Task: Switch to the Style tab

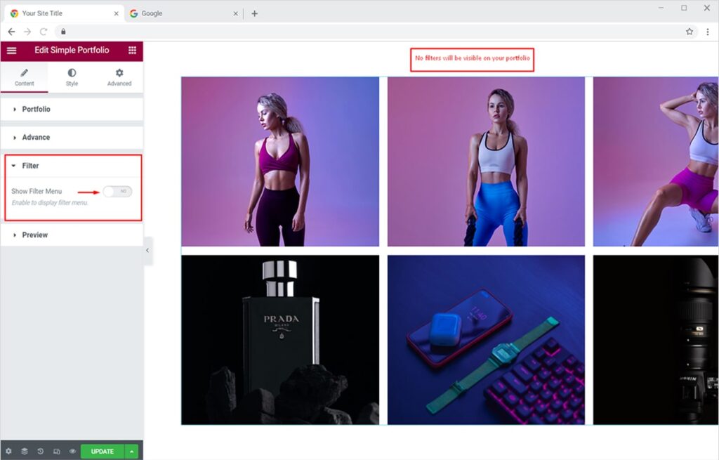Action: tap(72, 77)
